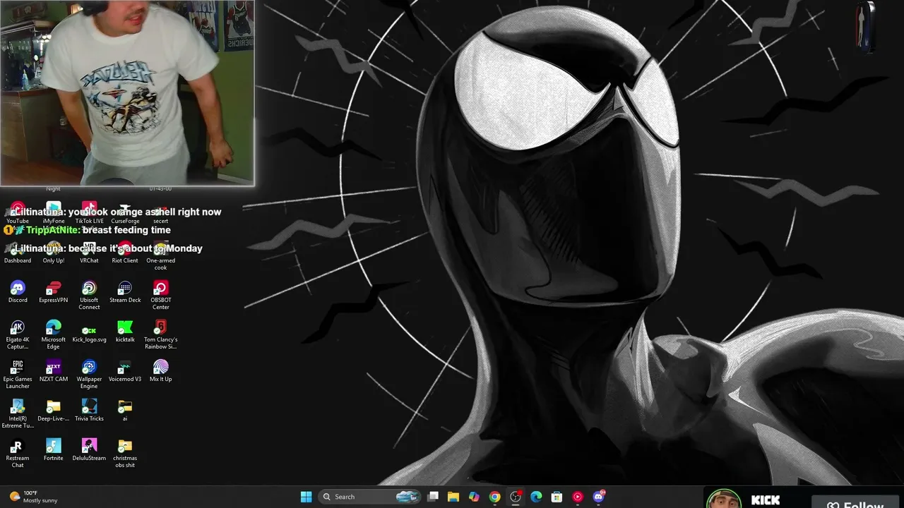Select the YouTube desktop shortcut
This screenshot has height=508, width=904.
tap(18, 212)
